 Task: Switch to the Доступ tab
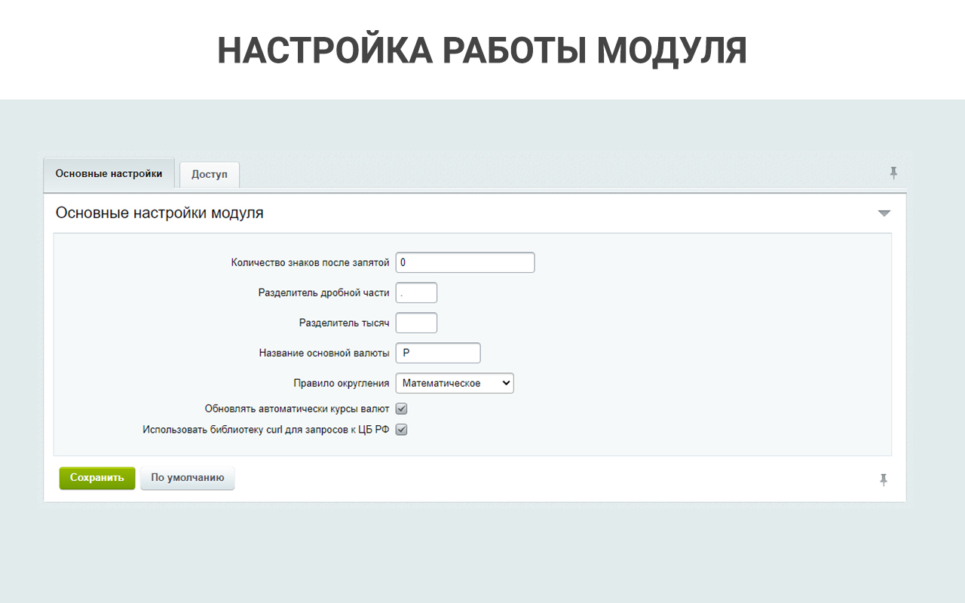[x=209, y=174]
